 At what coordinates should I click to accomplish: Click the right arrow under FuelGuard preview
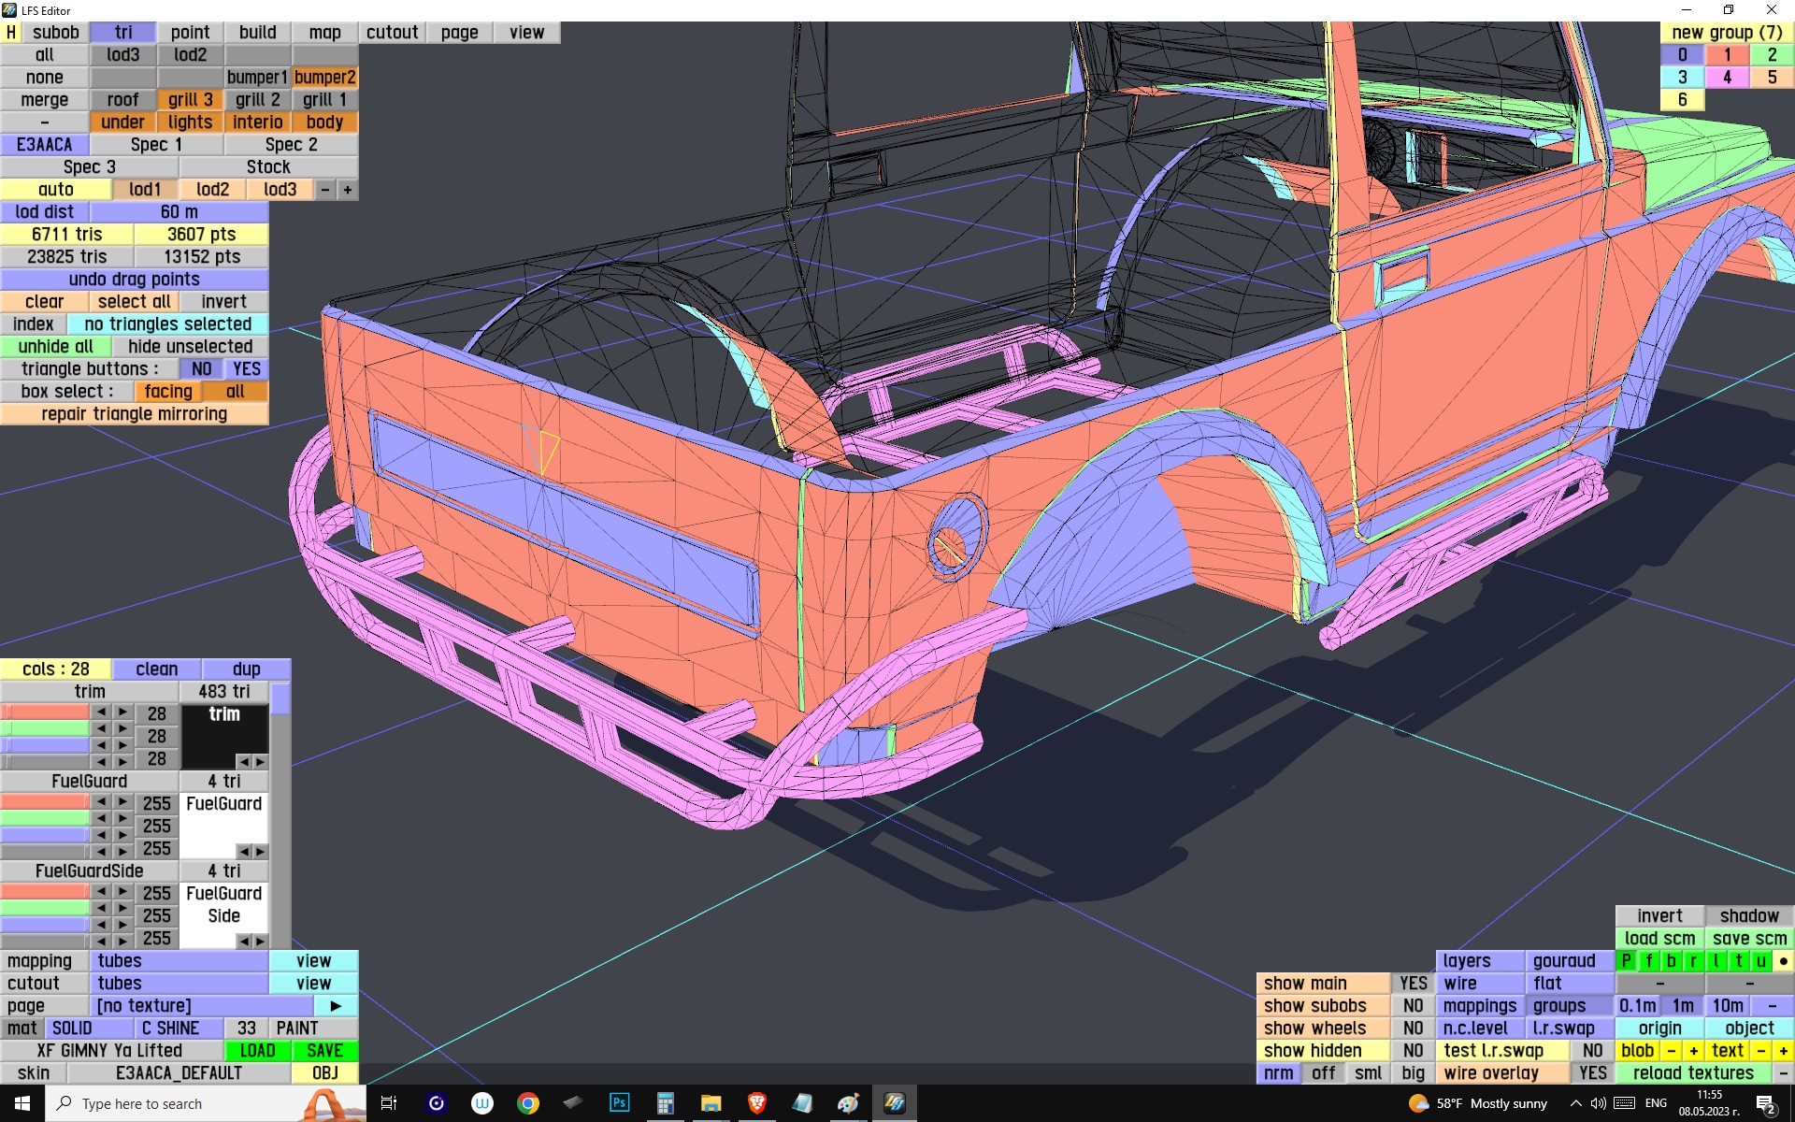[261, 851]
